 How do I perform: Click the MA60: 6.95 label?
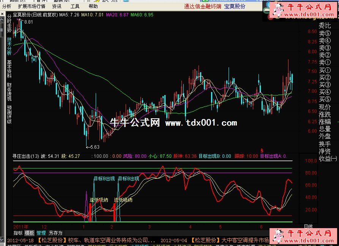[x=142, y=15]
